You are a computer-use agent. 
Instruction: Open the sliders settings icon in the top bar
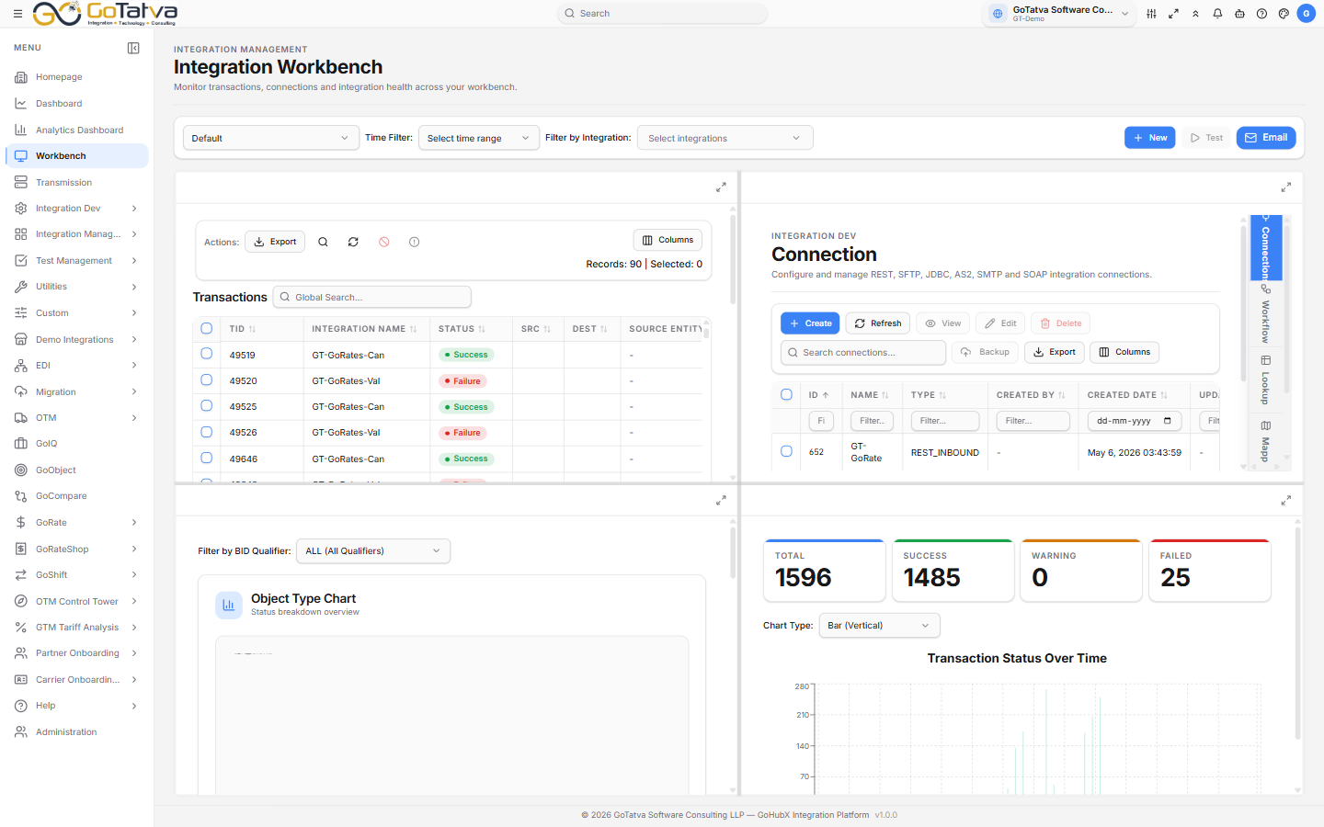click(1151, 14)
